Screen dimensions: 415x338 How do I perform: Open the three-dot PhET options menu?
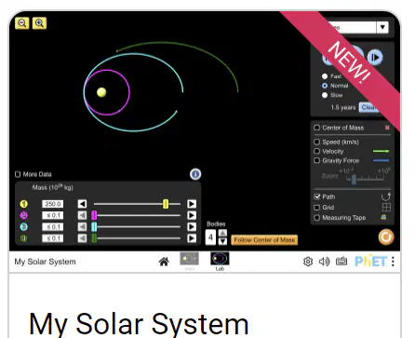point(393,262)
